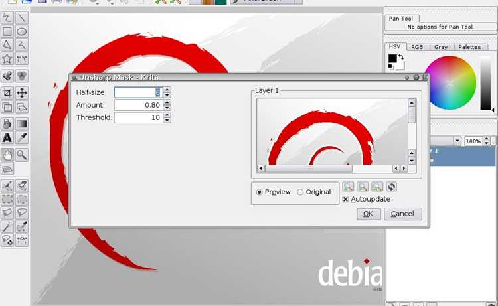Increase Amount with up arrow
The width and height of the screenshot is (498, 306).
click(x=167, y=102)
